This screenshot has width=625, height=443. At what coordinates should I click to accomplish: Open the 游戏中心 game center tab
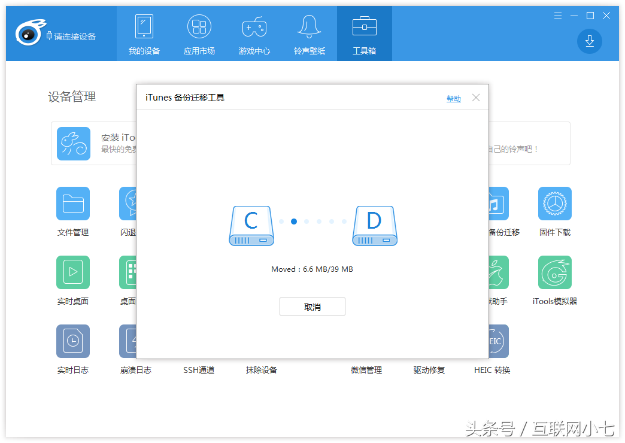254,35
